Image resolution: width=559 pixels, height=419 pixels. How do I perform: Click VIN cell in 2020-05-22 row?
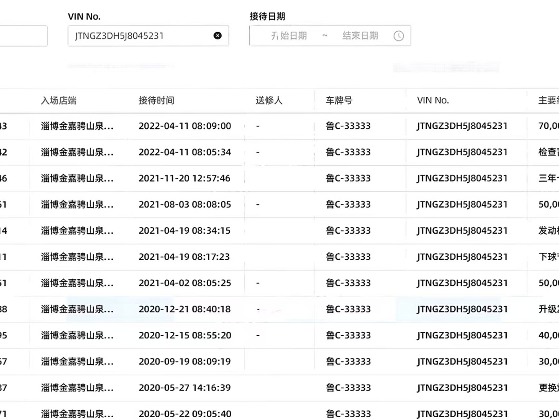click(x=462, y=413)
